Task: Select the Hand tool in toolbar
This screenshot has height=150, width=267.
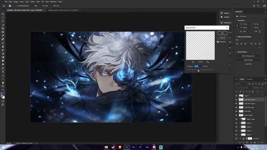Action: click(3, 82)
